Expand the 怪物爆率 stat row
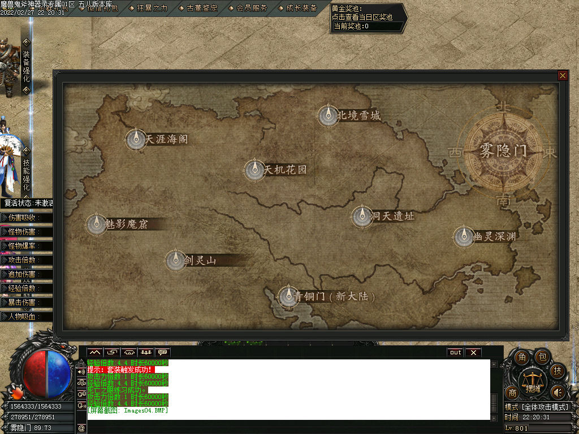Image resolution: width=579 pixels, height=434 pixels. 26,246
